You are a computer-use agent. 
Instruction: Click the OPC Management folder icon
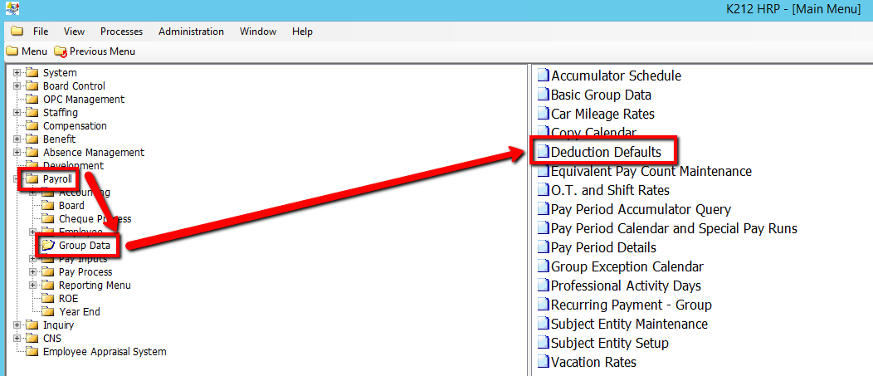point(32,100)
